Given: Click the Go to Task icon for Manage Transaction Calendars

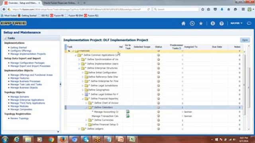Looking at the screenshot, I should (x=128, y=116).
